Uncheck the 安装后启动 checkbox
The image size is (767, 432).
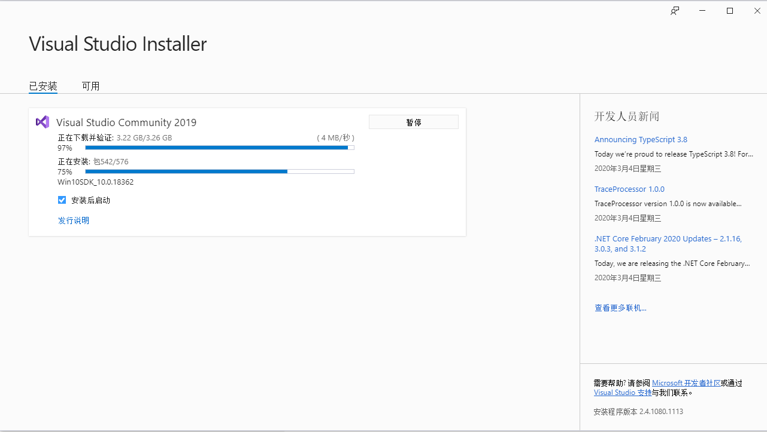[x=62, y=200]
